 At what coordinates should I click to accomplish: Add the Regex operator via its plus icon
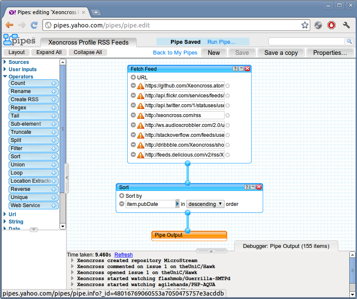pyautogui.click(x=54, y=108)
